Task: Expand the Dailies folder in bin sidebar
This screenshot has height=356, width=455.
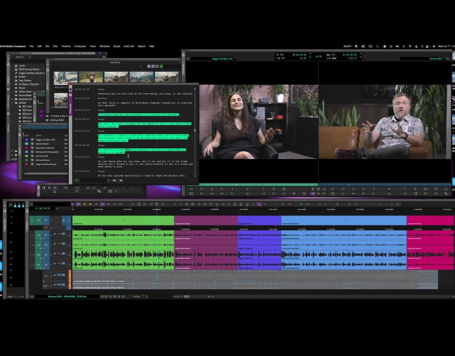Action: (15, 102)
